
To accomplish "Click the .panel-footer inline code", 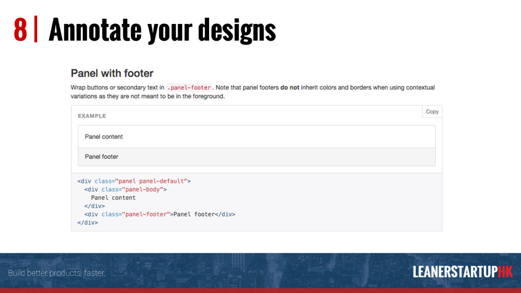I will point(189,87).
